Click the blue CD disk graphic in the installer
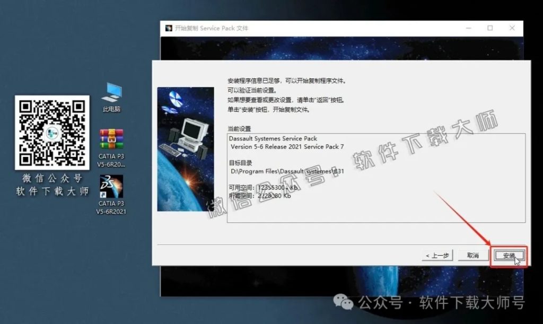 (x=175, y=98)
